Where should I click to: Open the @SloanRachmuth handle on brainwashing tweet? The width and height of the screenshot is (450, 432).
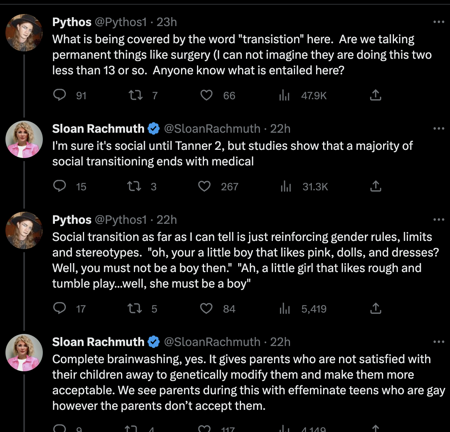point(212,342)
